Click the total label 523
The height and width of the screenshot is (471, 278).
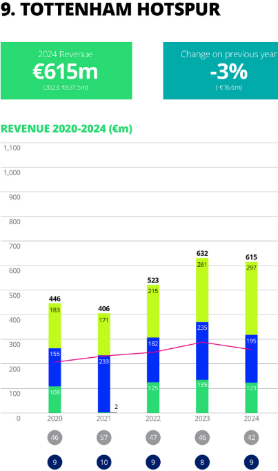click(x=153, y=280)
